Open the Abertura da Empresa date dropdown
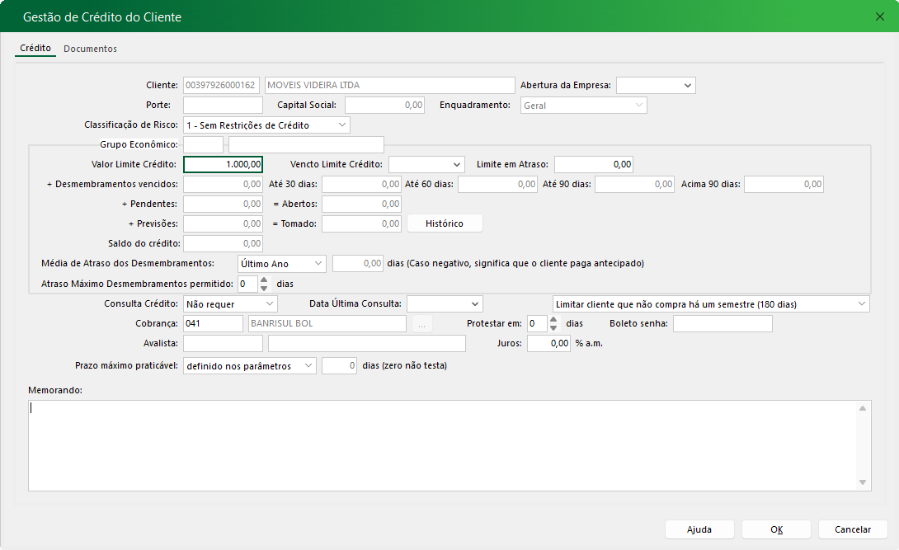 tap(687, 86)
